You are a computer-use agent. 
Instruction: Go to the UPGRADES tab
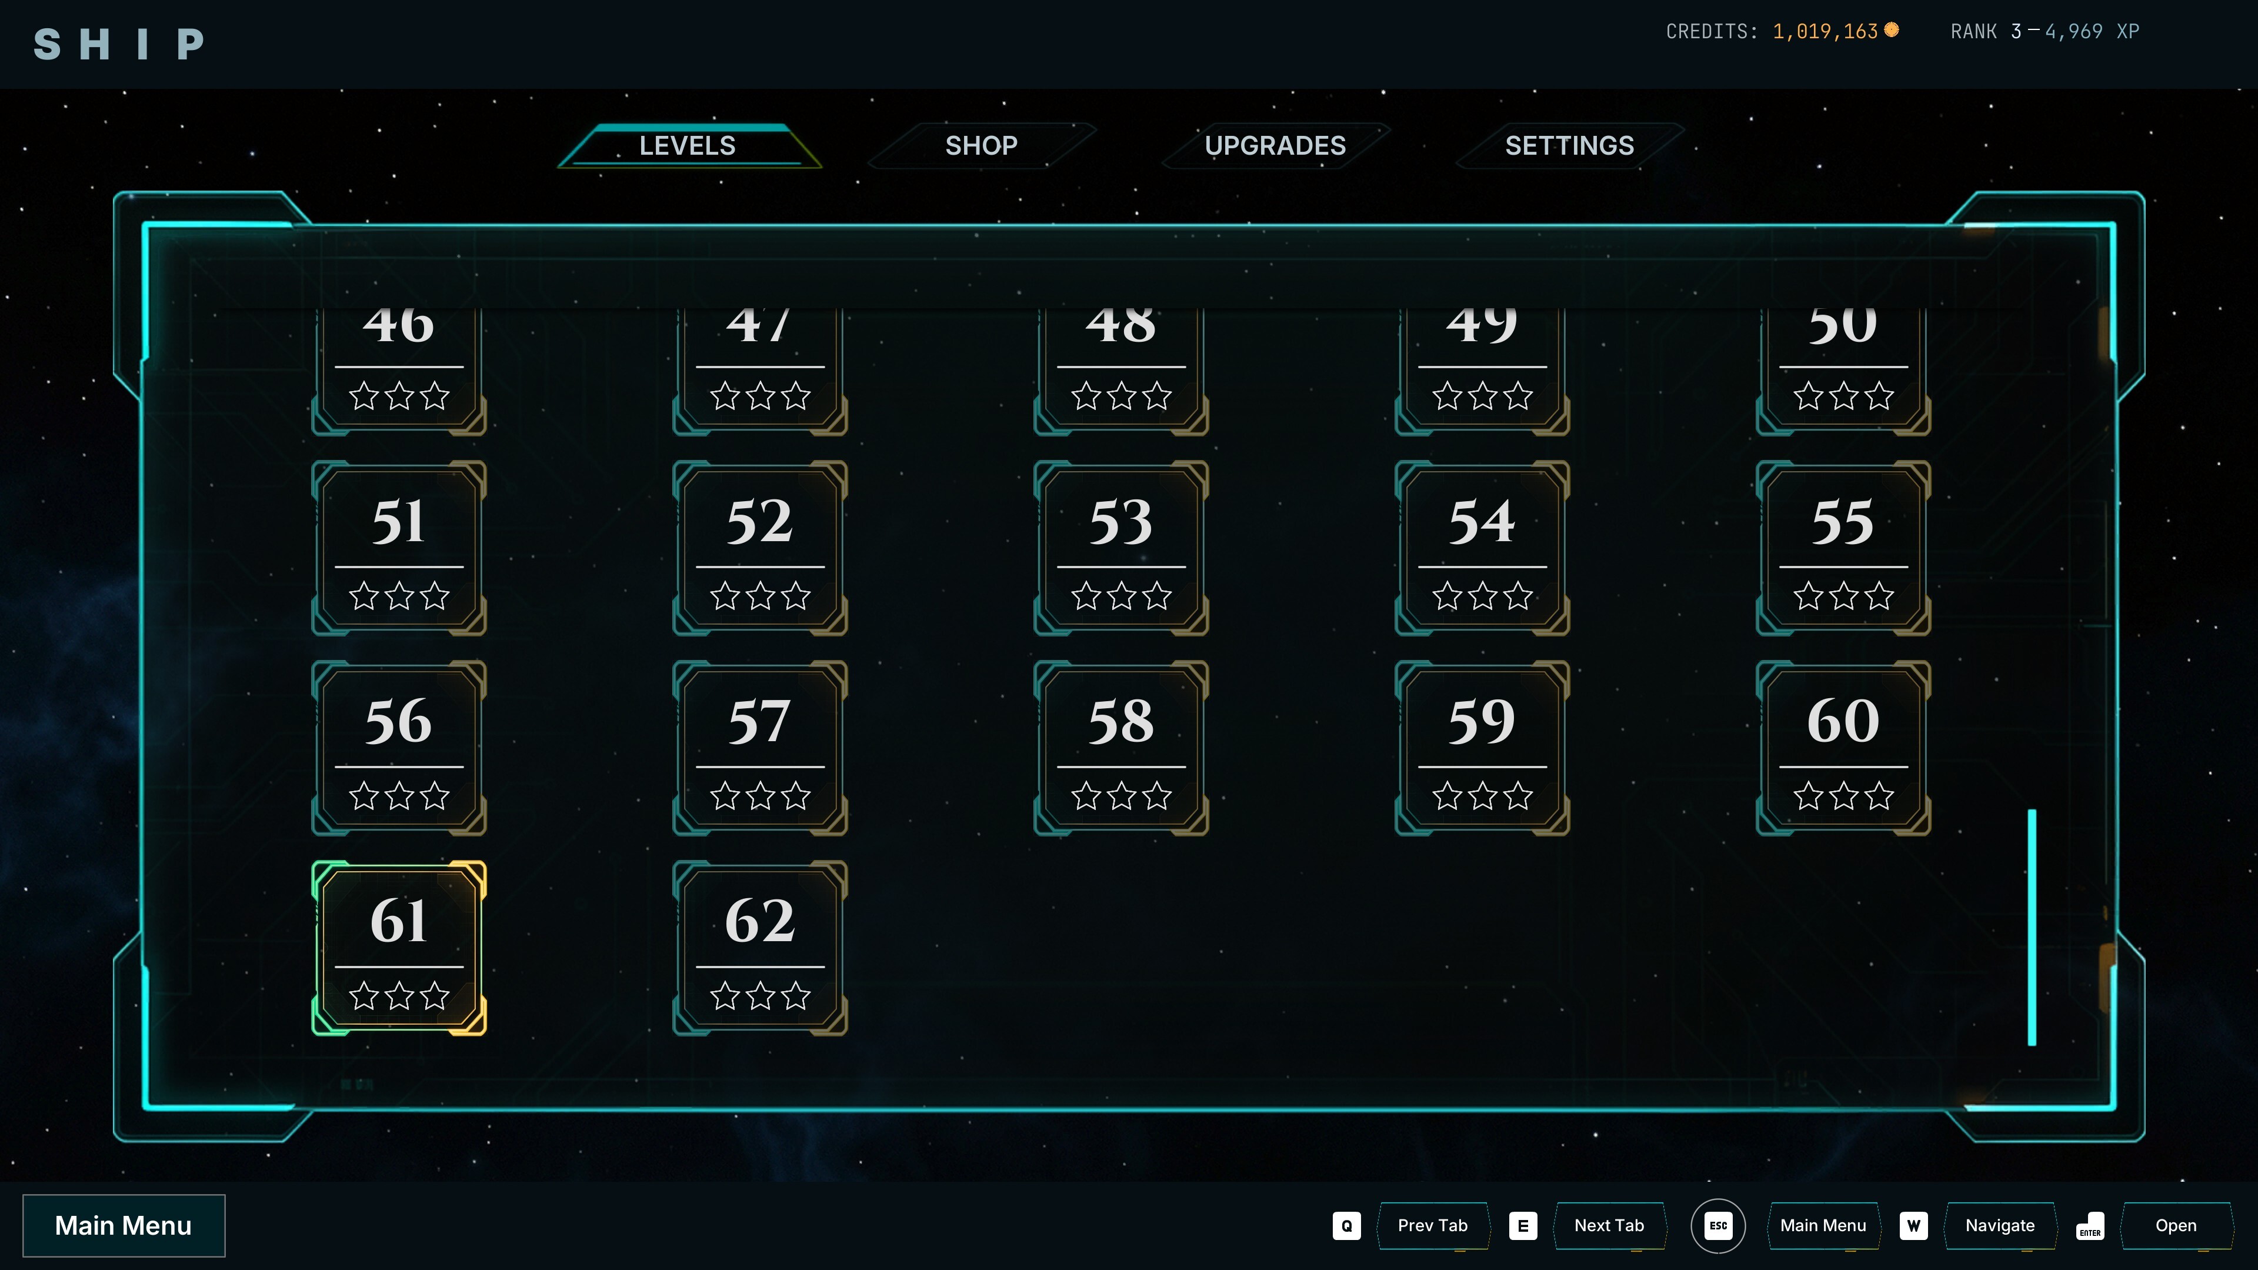point(1275,145)
